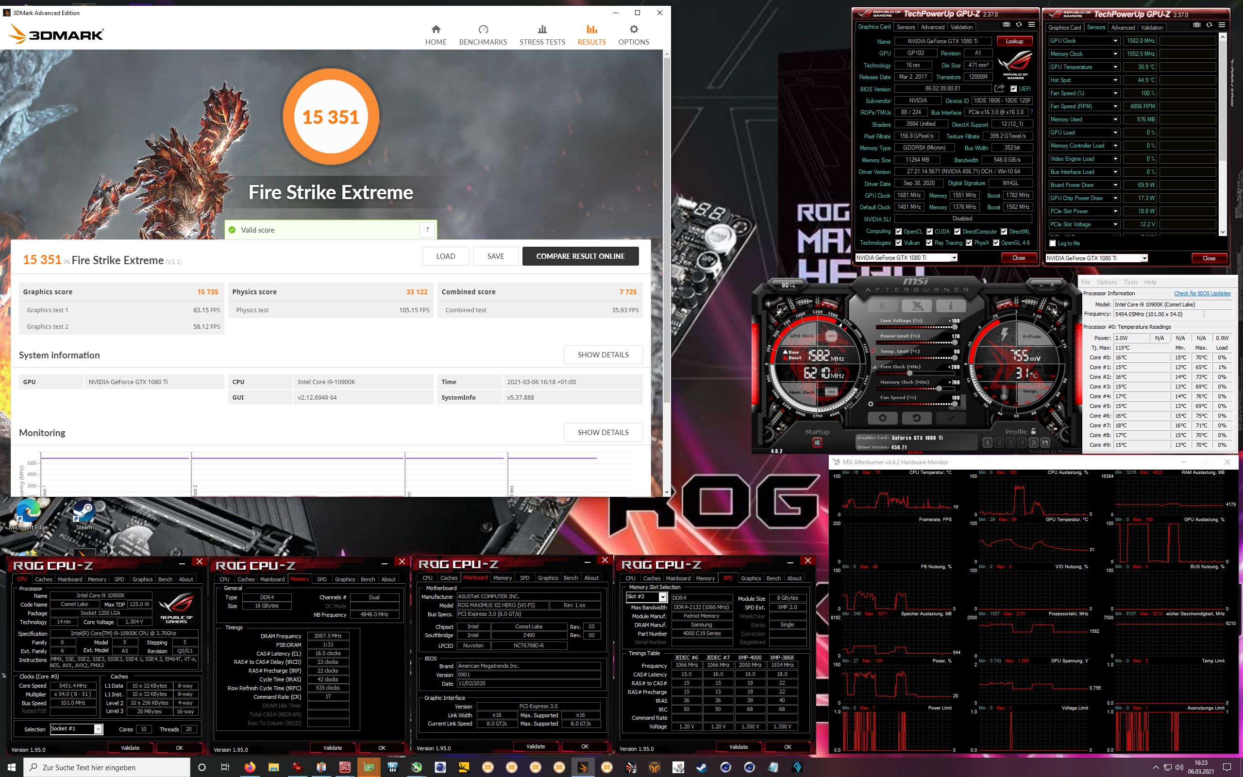Open the GPU Clock sensor dropdown
Image resolution: width=1243 pixels, height=777 pixels.
click(1115, 41)
